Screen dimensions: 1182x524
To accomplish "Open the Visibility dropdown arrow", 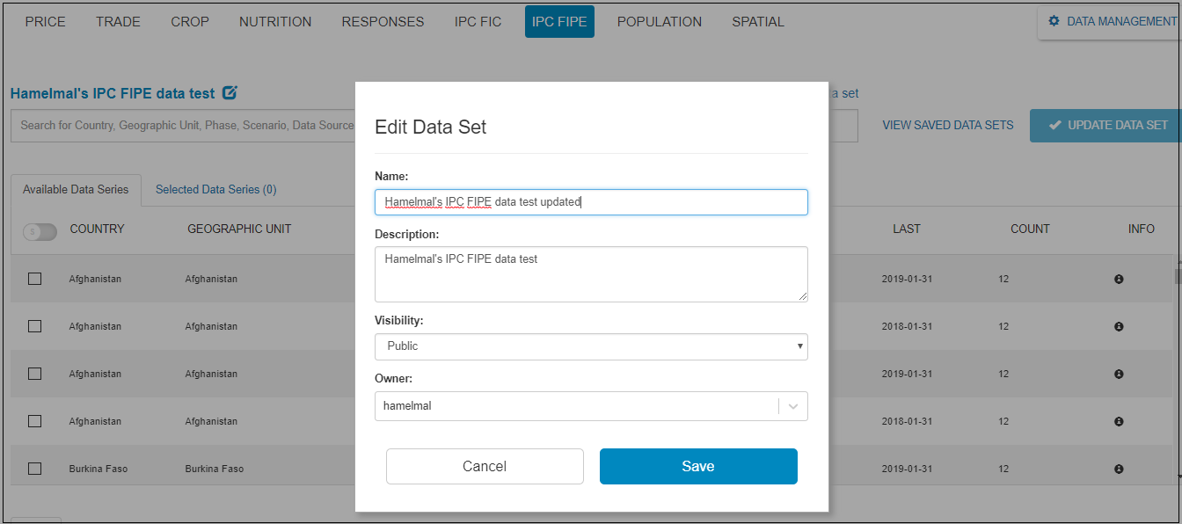I will pyautogui.click(x=799, y=346).
